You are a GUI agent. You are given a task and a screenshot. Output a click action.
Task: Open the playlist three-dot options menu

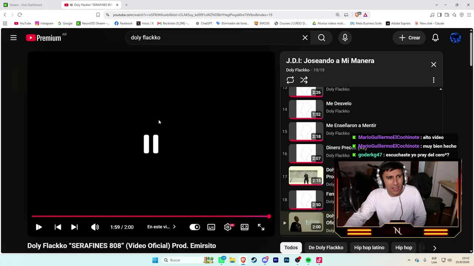click(x=434, y=80)
